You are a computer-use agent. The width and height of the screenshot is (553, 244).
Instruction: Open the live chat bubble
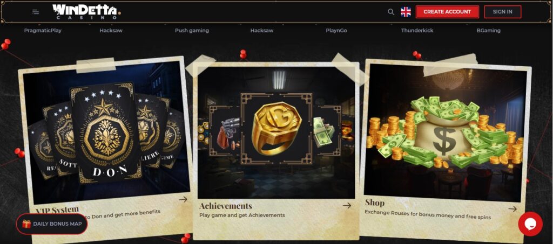pos(530,224)
